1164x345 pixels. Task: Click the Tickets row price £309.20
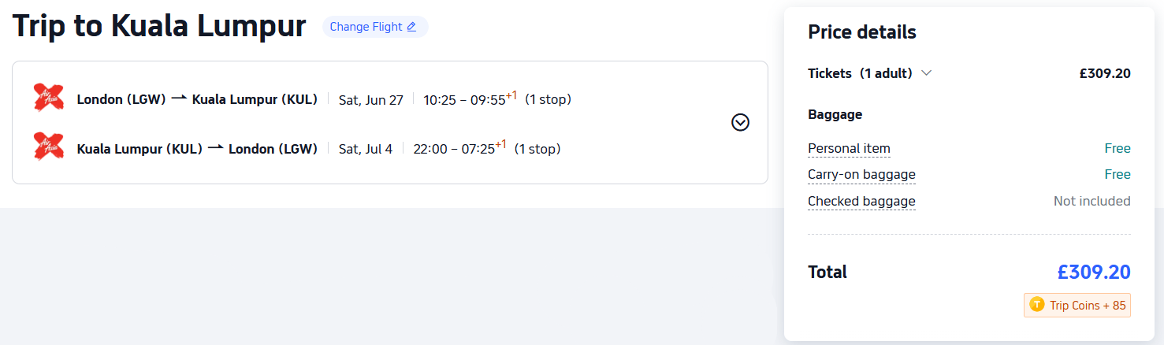coord(1105,73)
